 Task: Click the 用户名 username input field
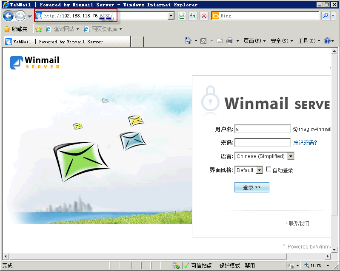tap(263, 129)
